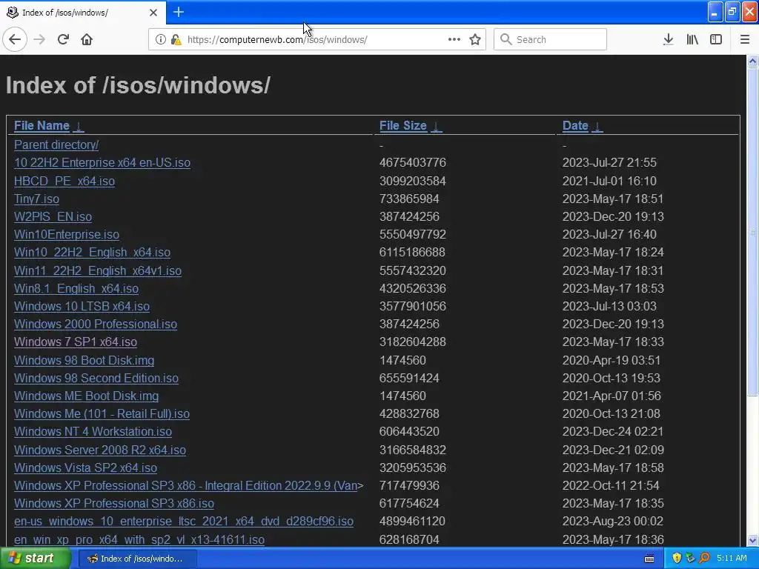Click descending arrow next to Date
Image resolution: width=759 pixels, height=569 pixels.
[597, 126]
